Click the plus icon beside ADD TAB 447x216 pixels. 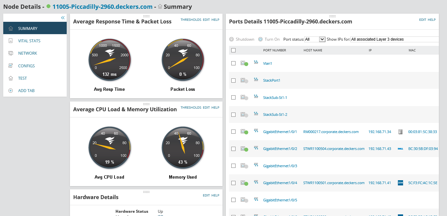[x=11, y=91]
